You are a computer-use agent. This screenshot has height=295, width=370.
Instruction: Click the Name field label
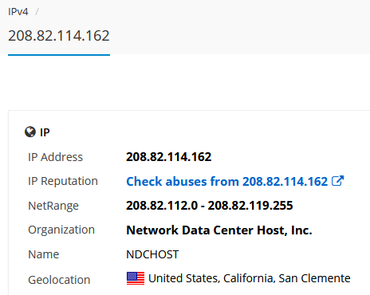tap(44, 254)
